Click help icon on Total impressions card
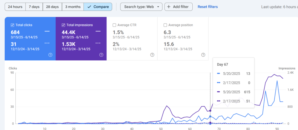 pyautogui.click(x=101, y=55)
